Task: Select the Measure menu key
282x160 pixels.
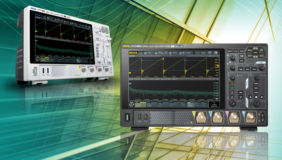Action: (230, 51)
